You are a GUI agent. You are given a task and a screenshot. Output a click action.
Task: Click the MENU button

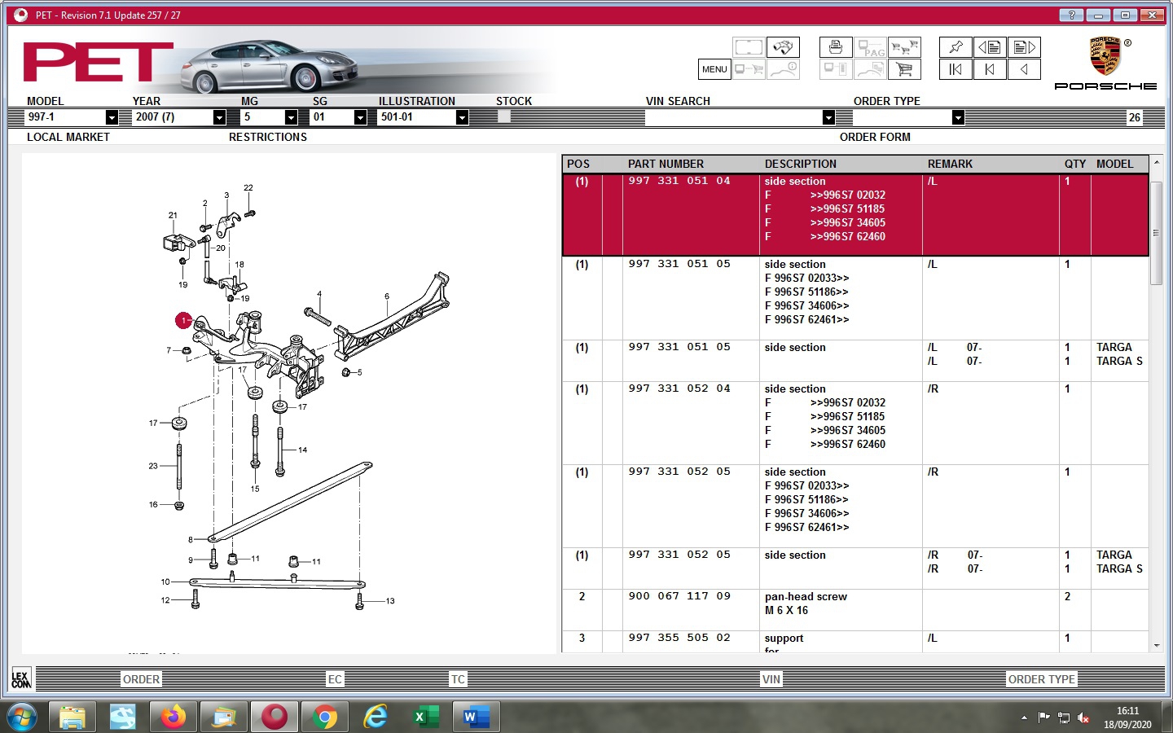714,69
